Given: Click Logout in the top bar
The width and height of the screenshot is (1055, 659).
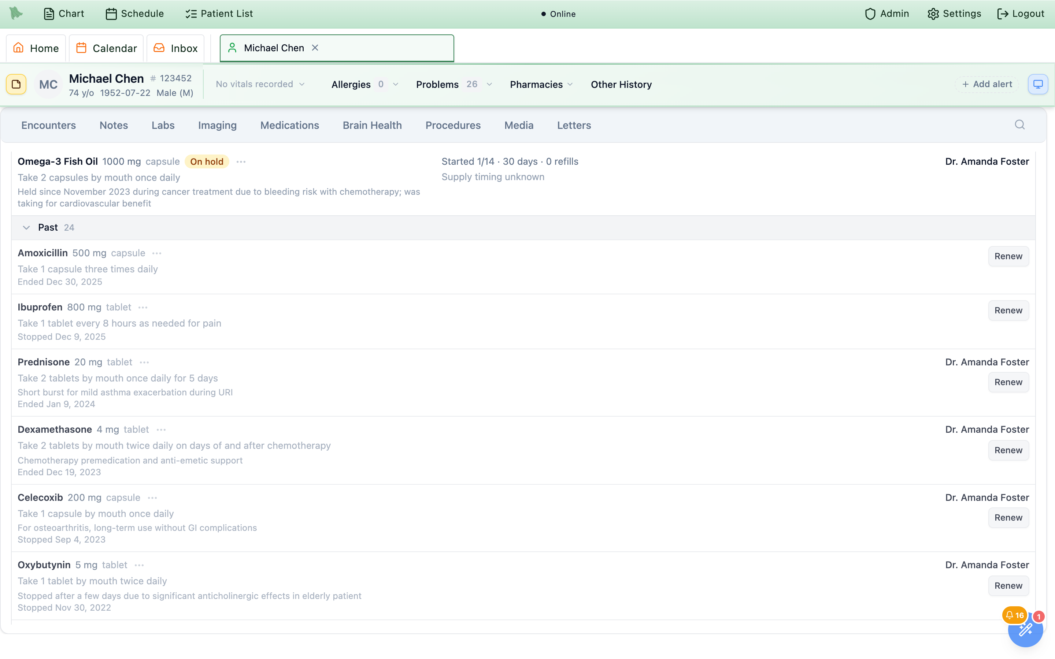Looking at the screenshot, I should [x=1021, y=14].
